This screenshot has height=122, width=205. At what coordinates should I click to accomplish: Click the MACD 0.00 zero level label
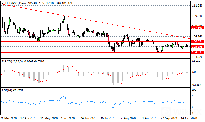tap(194, 72)
